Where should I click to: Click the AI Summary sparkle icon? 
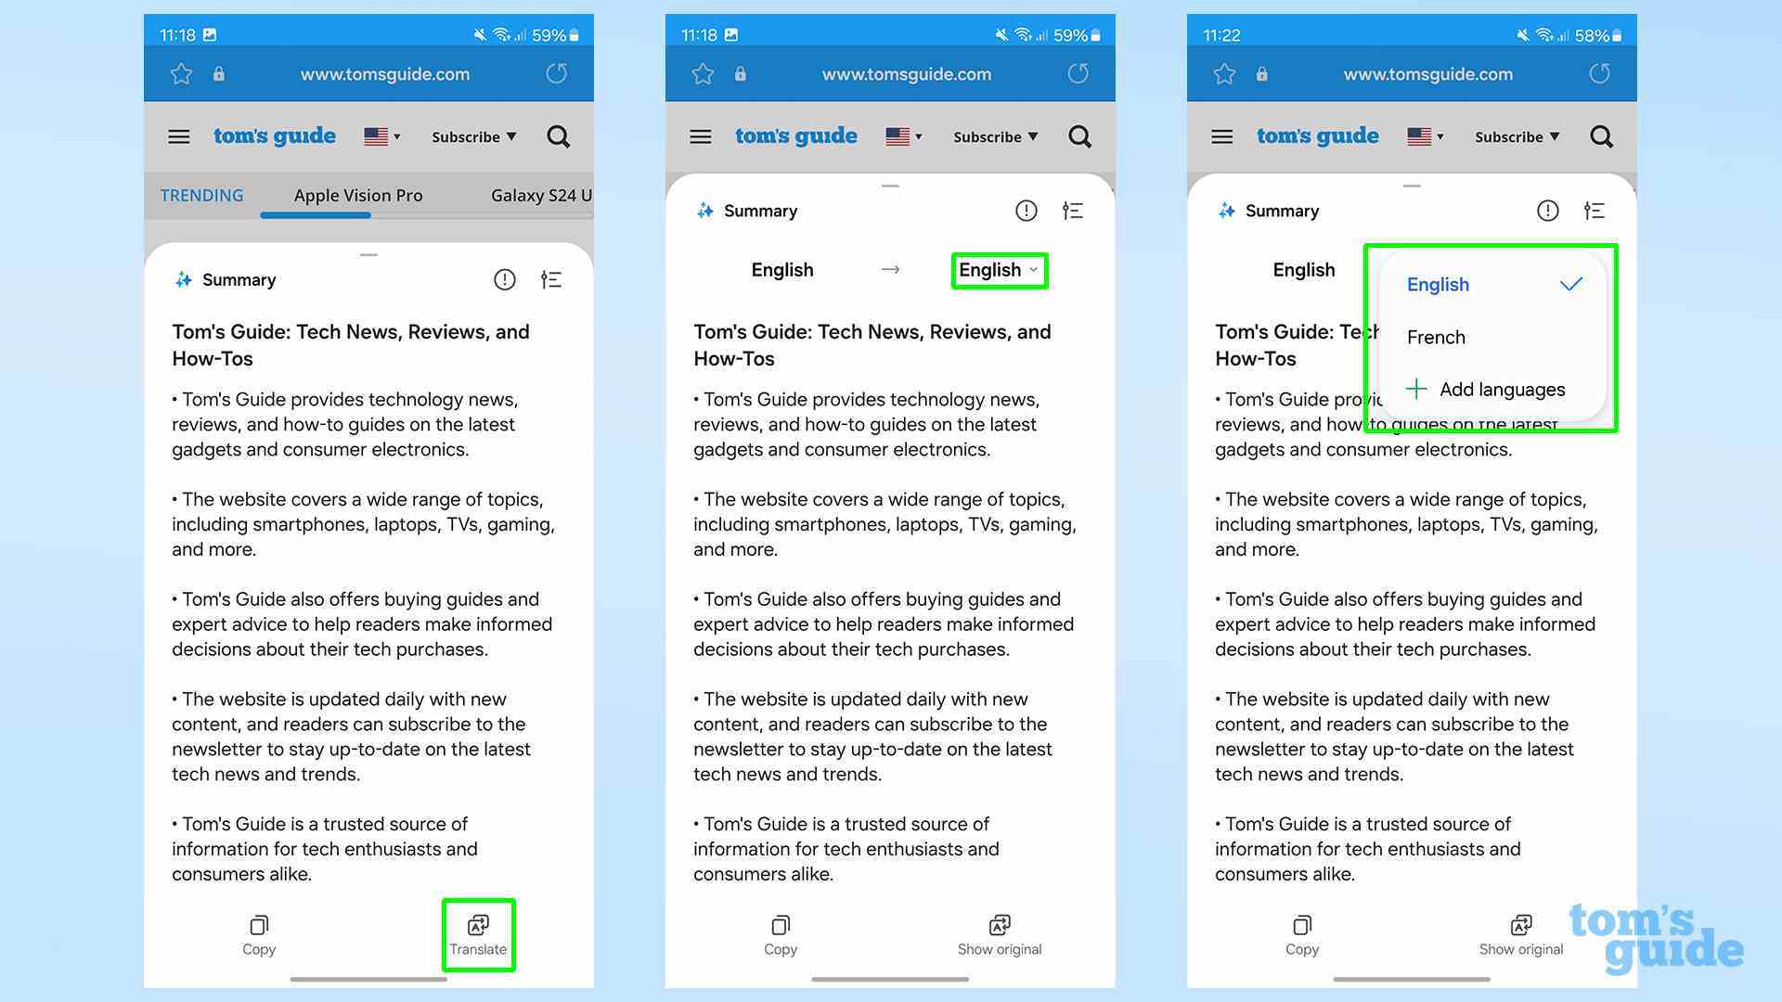click(182, 279)
